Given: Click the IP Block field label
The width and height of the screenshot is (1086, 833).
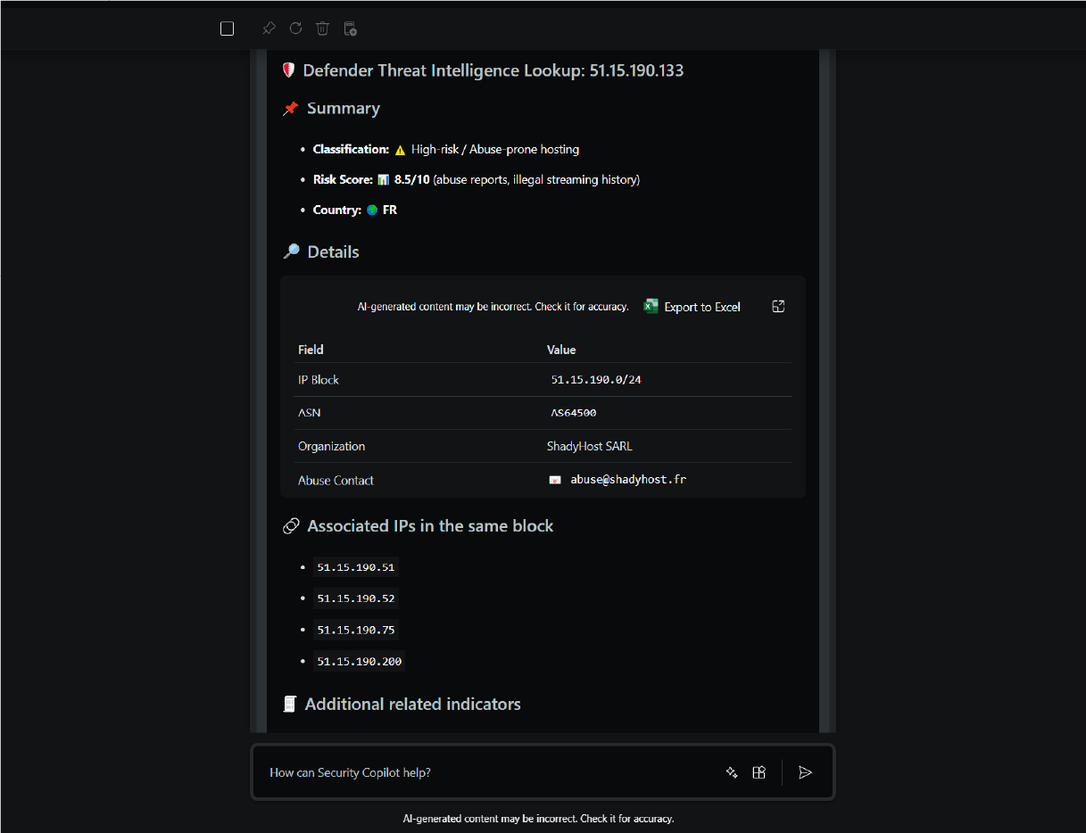Looking at the screenshot, I should pos(319,380).
